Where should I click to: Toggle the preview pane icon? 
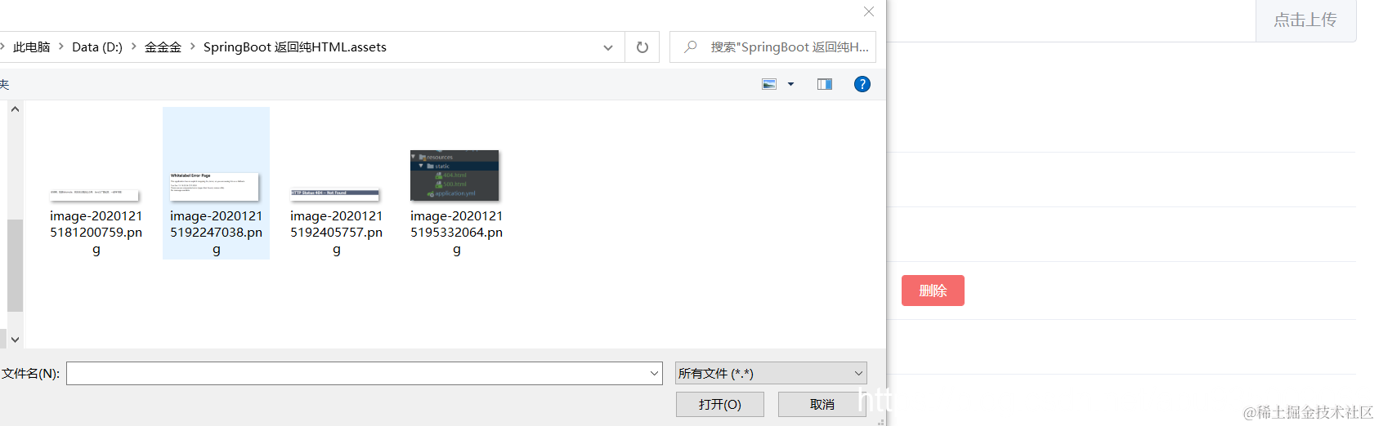(x=825, y=84)
